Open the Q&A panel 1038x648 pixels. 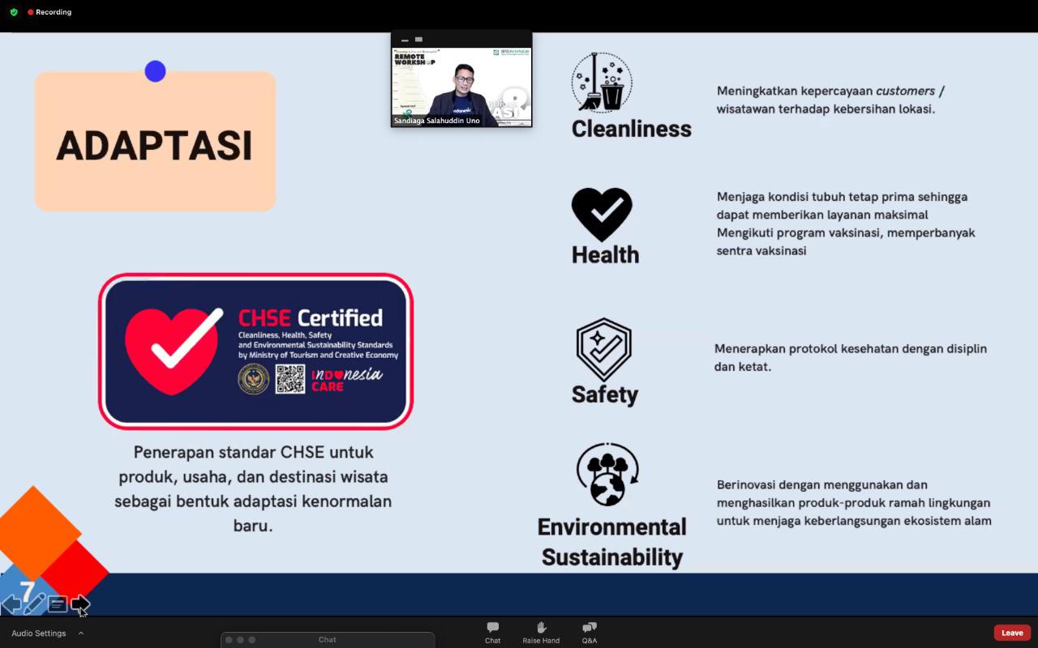[590, 632]
